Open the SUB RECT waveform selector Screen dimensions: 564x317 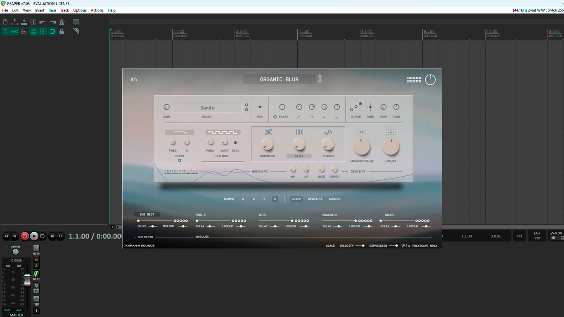click(147, 214)
